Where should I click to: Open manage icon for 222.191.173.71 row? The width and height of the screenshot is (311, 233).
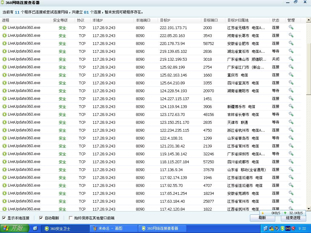click(x=291, y=27)
